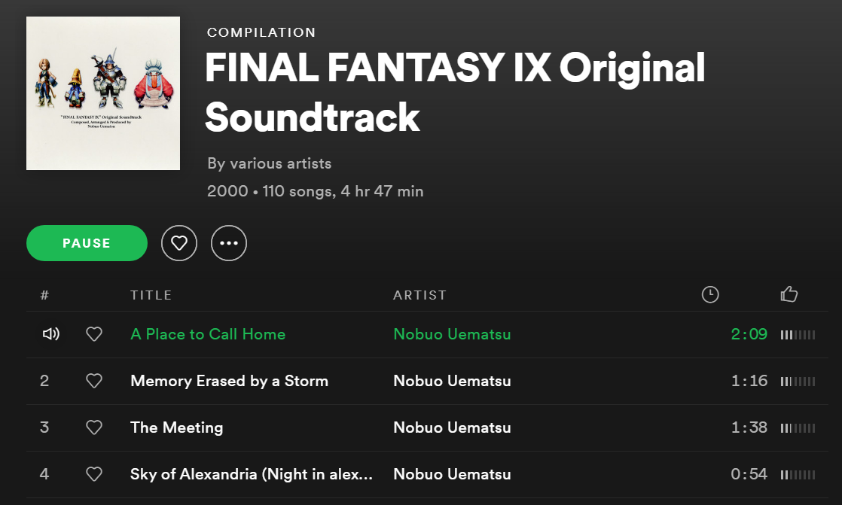The height and width of the screenshot is (505, 842).
Task: Like Memory Erased by a Storm
Action: (x=94, y=381)
